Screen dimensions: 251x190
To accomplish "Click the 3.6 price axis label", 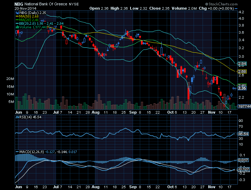I will point(241,33).
